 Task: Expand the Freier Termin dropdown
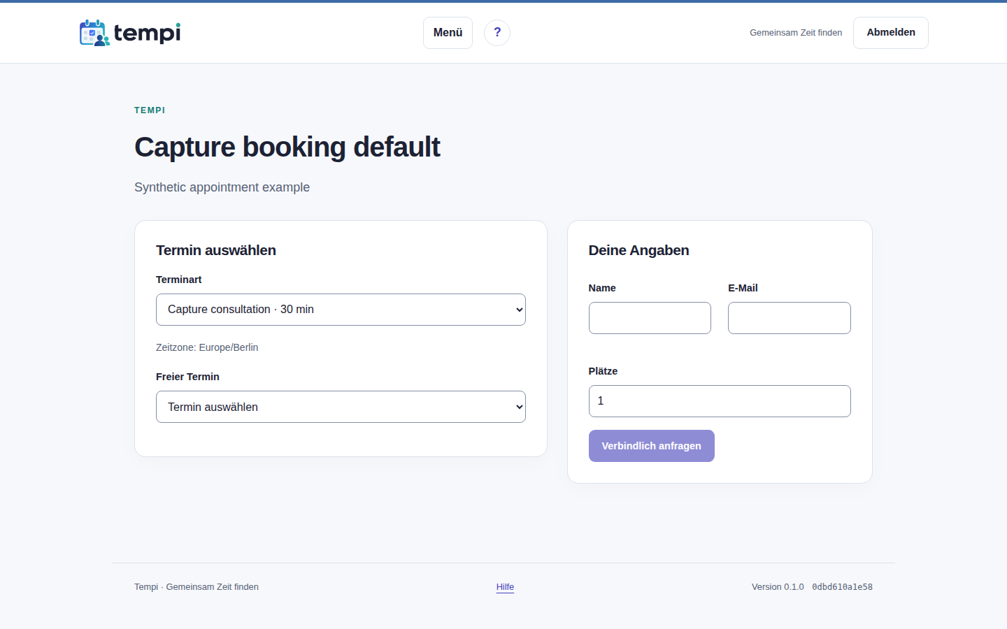point(341,407)
